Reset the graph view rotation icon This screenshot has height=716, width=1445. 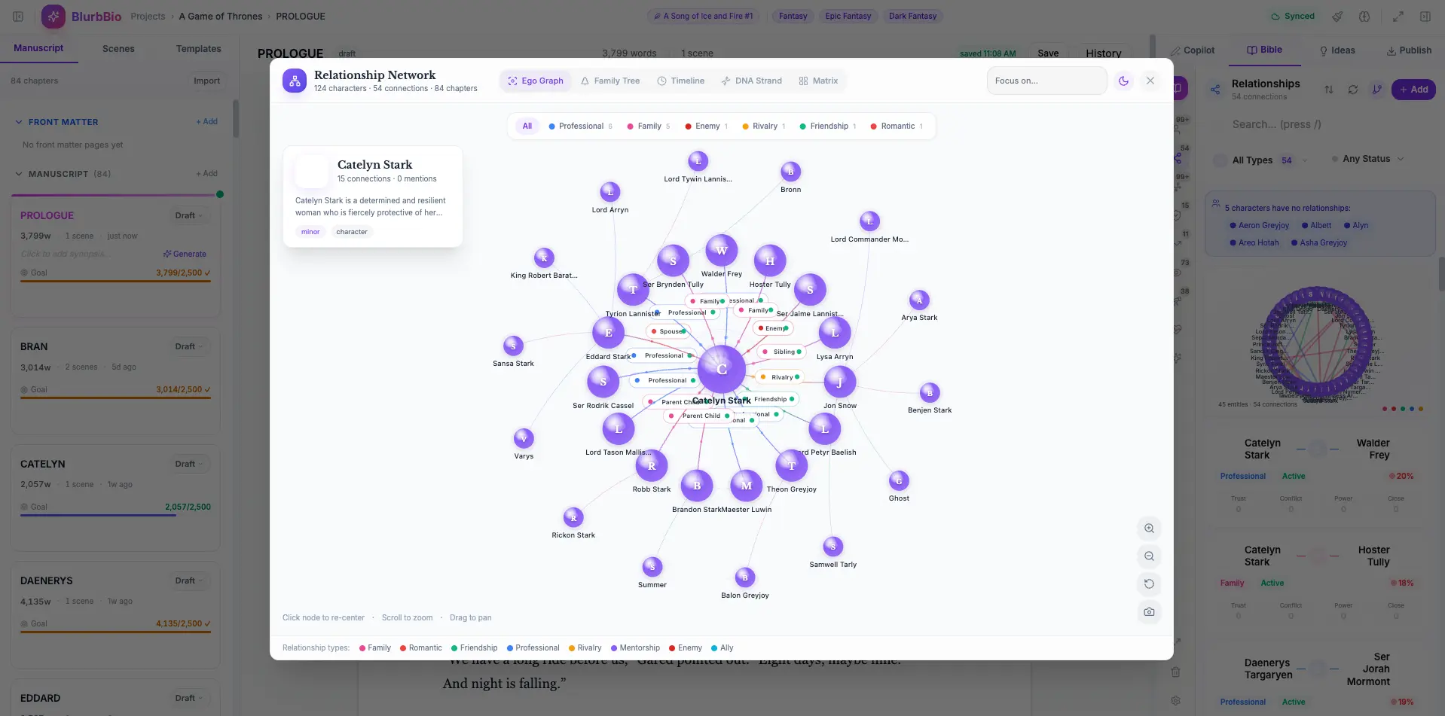[x=1149, y=584]
